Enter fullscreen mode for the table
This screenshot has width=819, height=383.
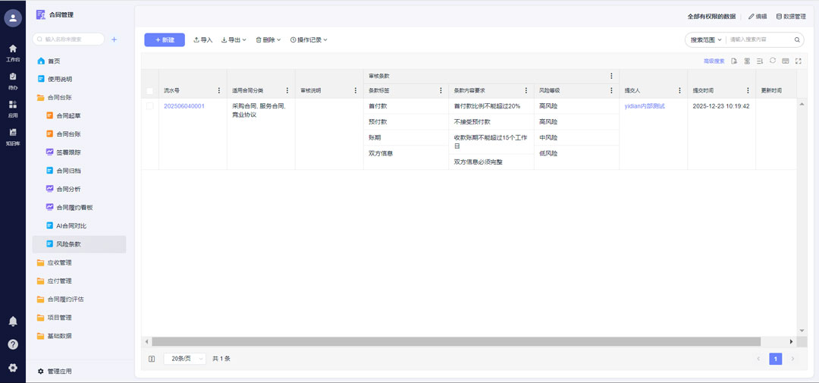(799, 61)
